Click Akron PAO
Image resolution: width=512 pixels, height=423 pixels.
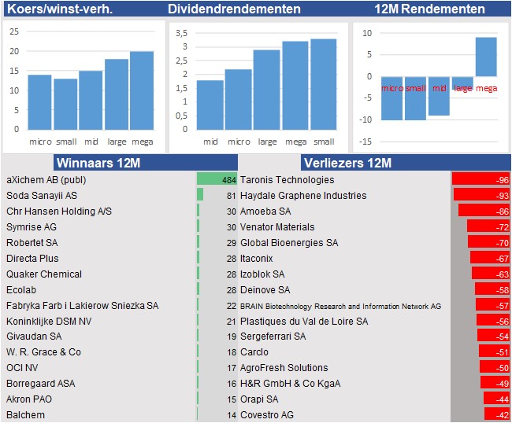click(x=29, y=399)
